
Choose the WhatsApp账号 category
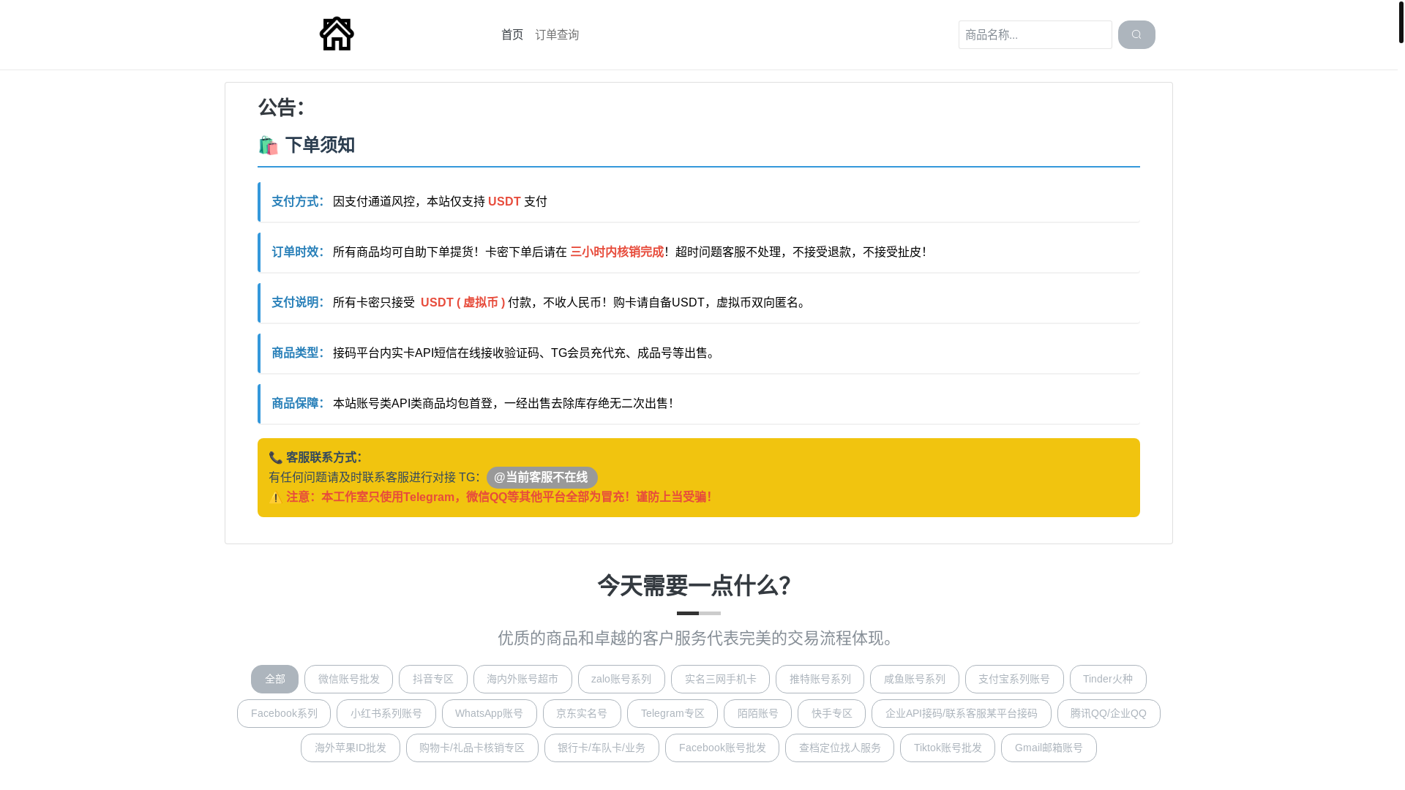489,713
